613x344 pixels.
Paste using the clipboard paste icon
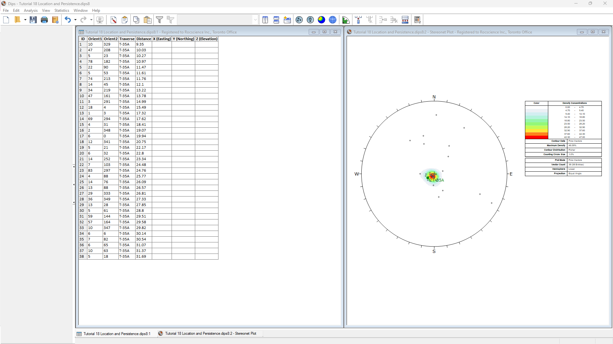[147, 20]
